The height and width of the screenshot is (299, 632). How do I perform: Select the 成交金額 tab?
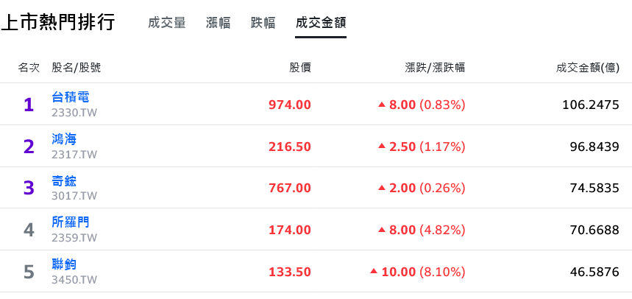[321, 23]
